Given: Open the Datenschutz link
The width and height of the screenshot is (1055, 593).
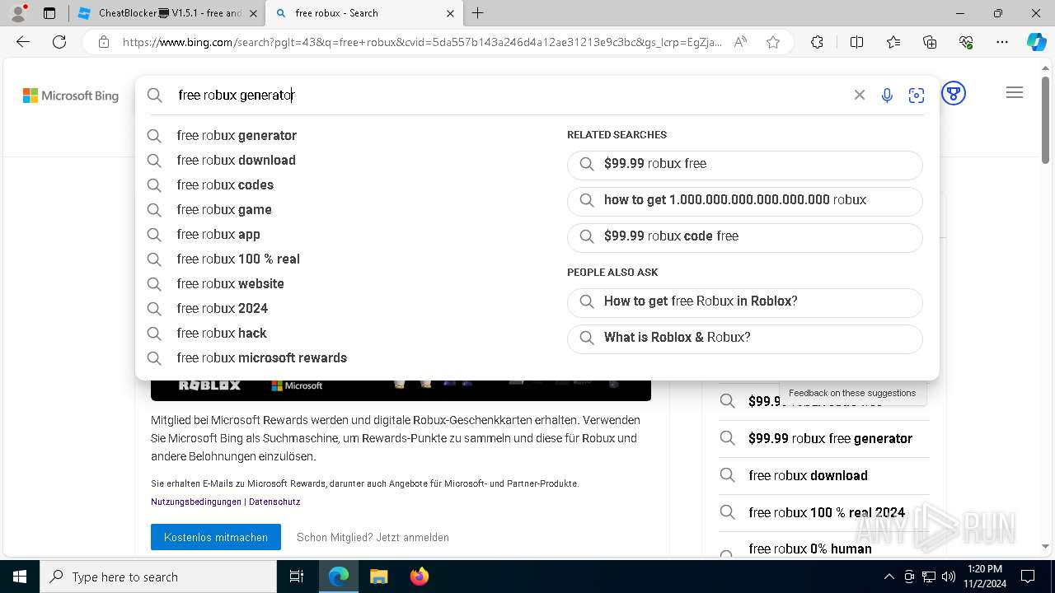Looking at the screenshot, I should (274, 502).
